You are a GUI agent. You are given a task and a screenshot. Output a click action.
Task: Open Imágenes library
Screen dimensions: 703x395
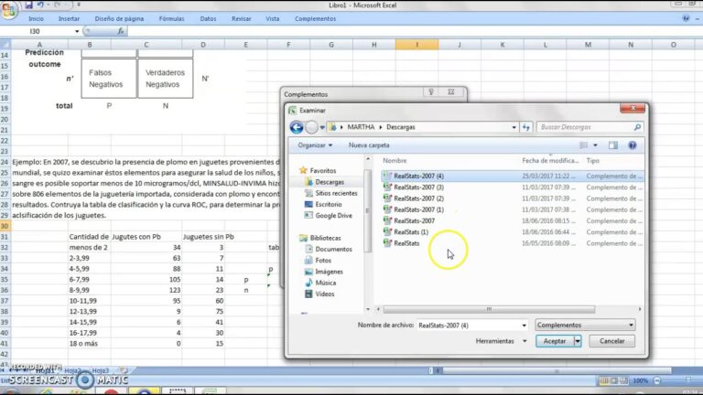(324, 272)
